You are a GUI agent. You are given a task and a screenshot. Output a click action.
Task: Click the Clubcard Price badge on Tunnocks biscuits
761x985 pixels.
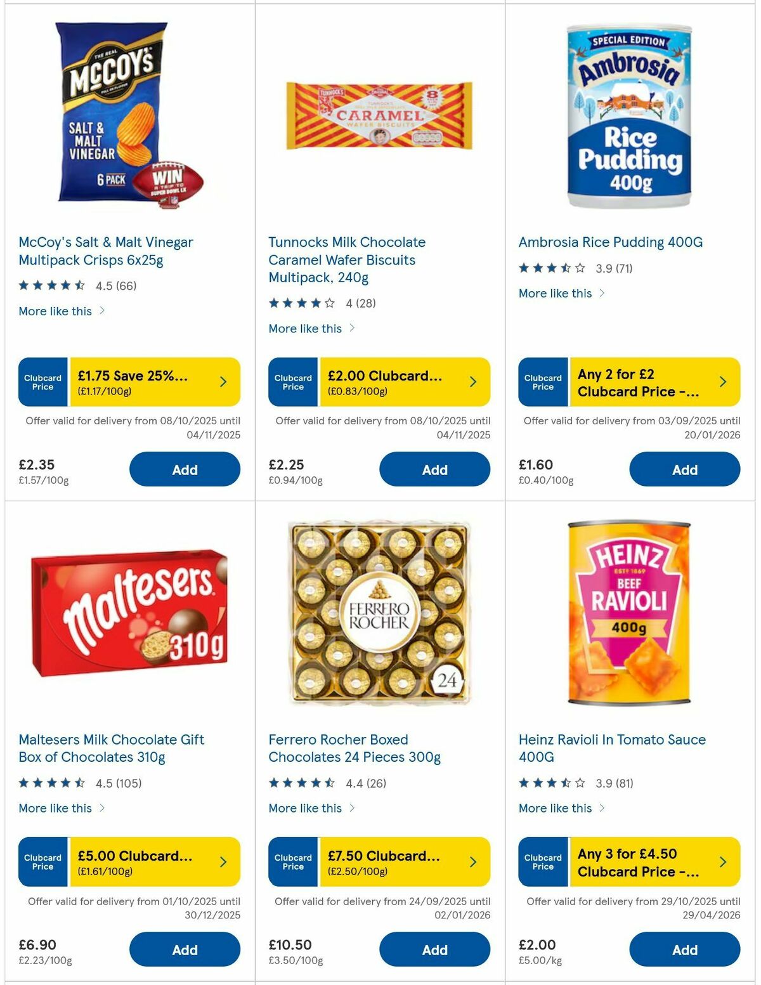pyautogui.click(x=292, y=381)
